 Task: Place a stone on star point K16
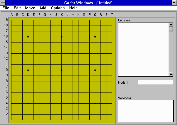point(61,37)
